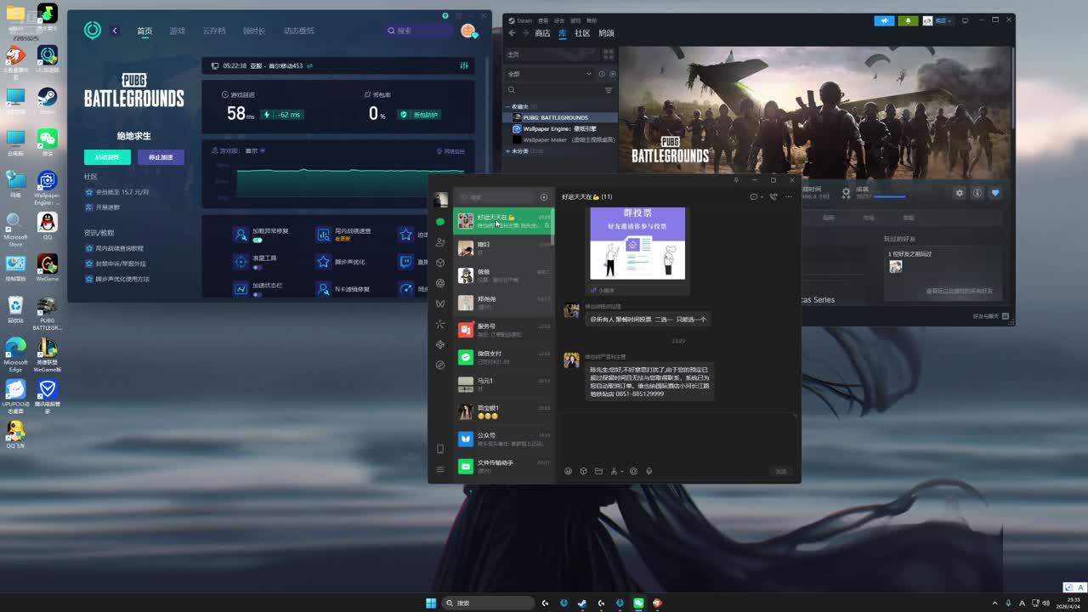
Task: Open the emoji picker in WeChat chat
Action: 569,471
